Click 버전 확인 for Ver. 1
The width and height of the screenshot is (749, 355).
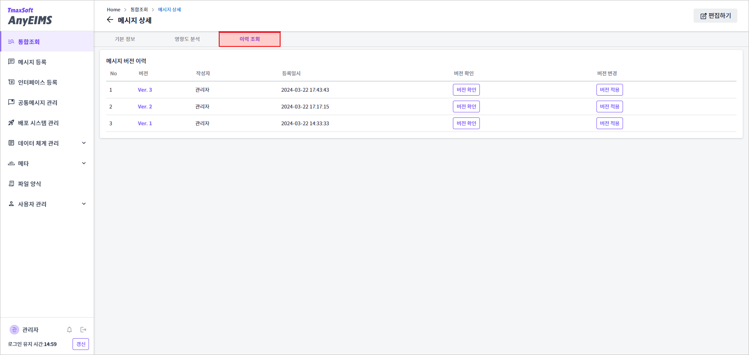coord(466,123)
